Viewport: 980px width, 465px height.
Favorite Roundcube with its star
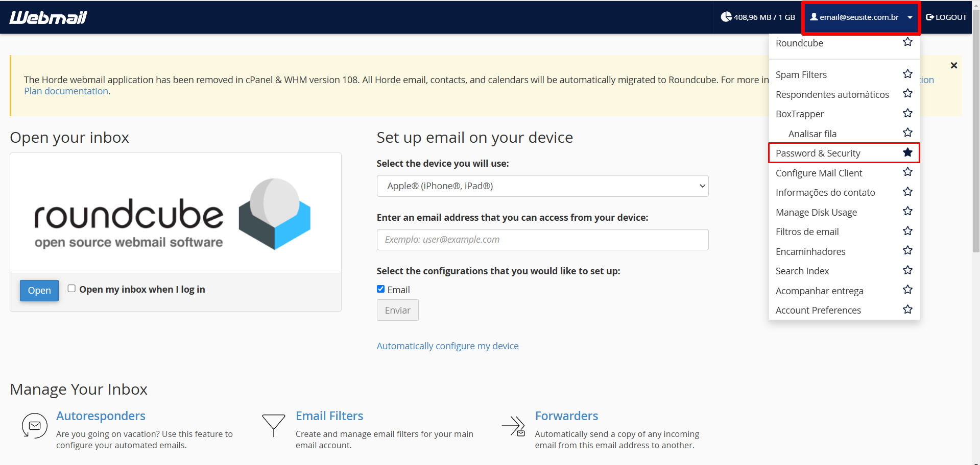[907, 42]
